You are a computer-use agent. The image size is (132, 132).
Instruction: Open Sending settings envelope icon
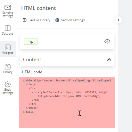click(x=8, y=7)
